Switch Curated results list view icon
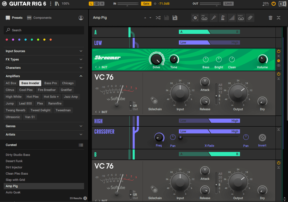The width and height of the screenshot is (288, 202). tap(81, 145)
